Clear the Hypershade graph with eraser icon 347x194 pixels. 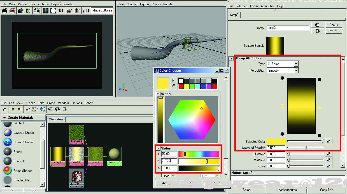(x=27, y=109)
